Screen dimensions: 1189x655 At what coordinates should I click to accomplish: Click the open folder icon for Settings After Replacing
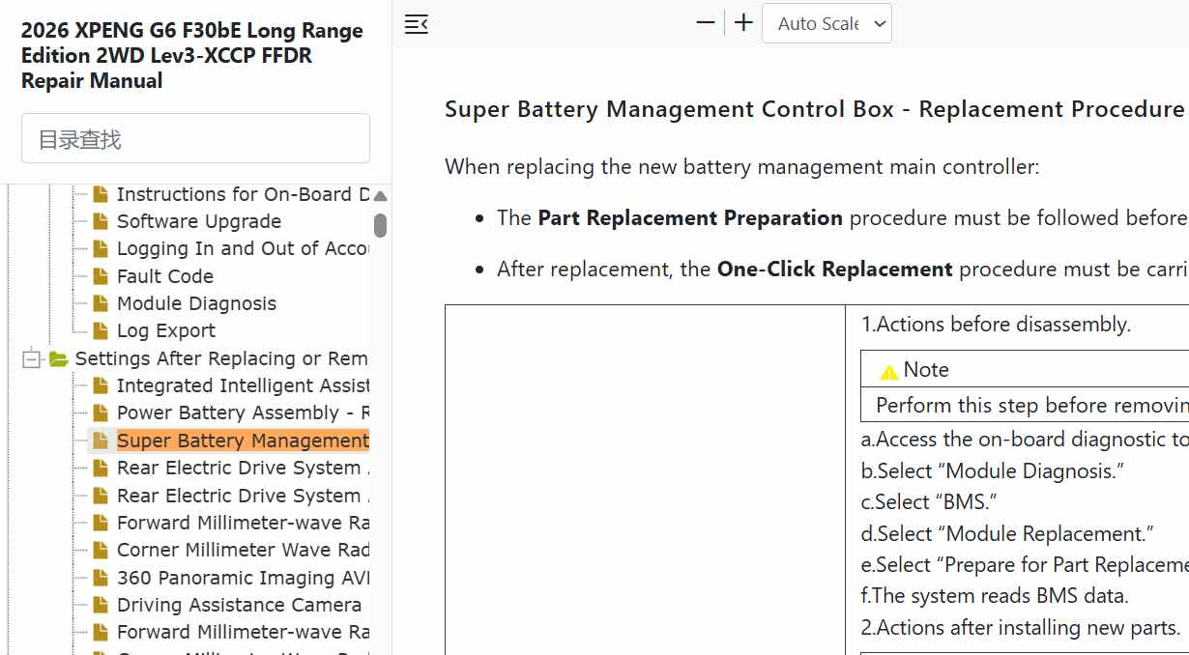pyautogui.click(x=59, y=359)
